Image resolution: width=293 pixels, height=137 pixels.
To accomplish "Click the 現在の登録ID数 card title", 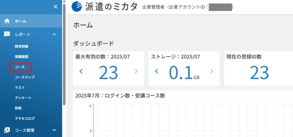I will pyautogui.click(x=244, y=57).
